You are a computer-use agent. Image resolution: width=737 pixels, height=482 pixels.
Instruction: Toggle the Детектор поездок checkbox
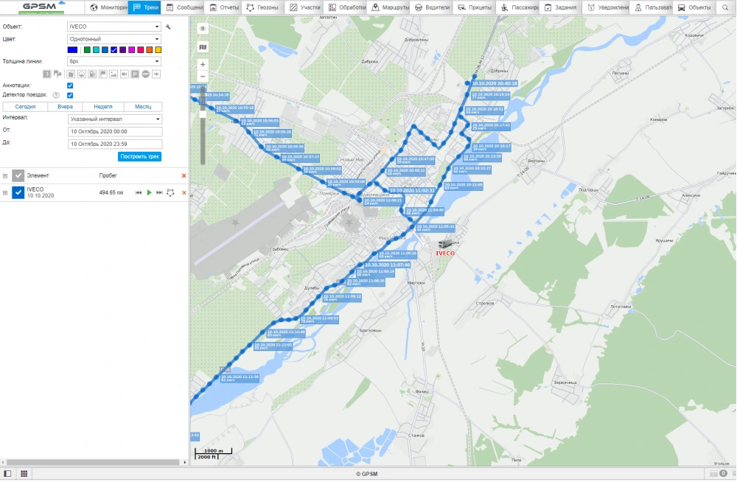click(x=70, y=95)
